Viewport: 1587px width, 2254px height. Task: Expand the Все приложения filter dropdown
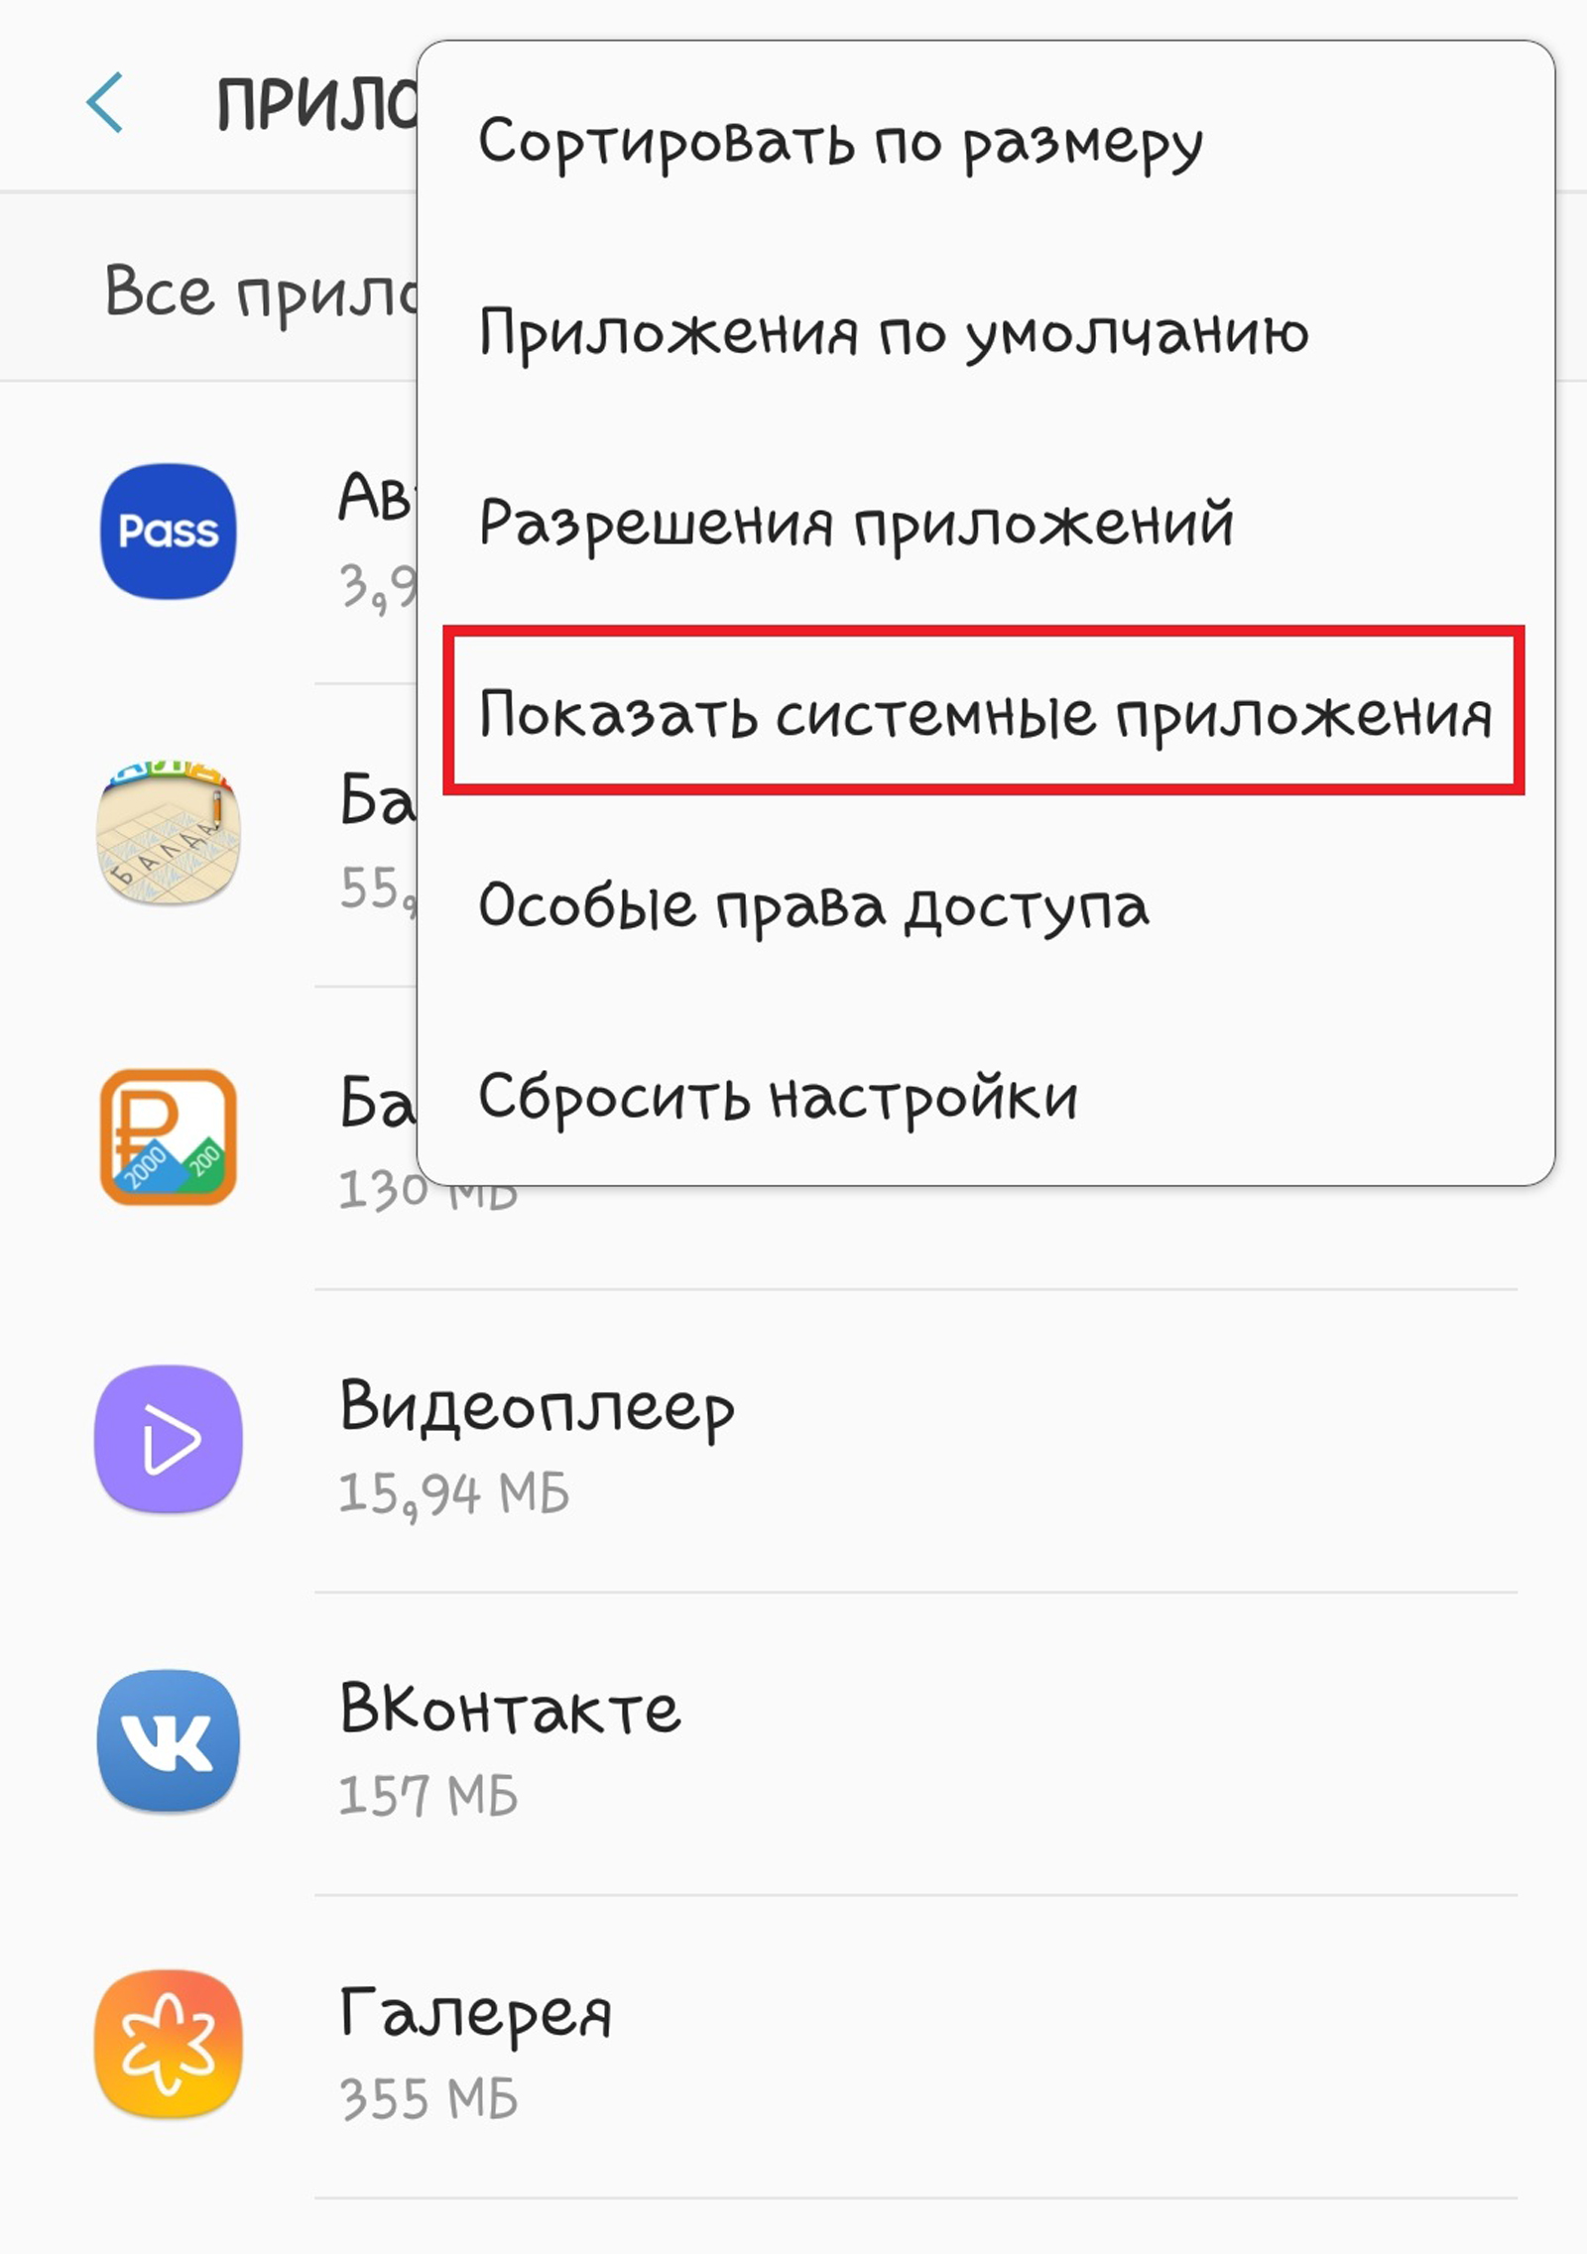(260, 292)
